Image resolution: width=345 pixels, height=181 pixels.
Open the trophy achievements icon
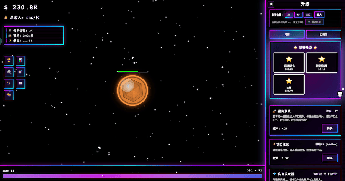click(9, 61)
